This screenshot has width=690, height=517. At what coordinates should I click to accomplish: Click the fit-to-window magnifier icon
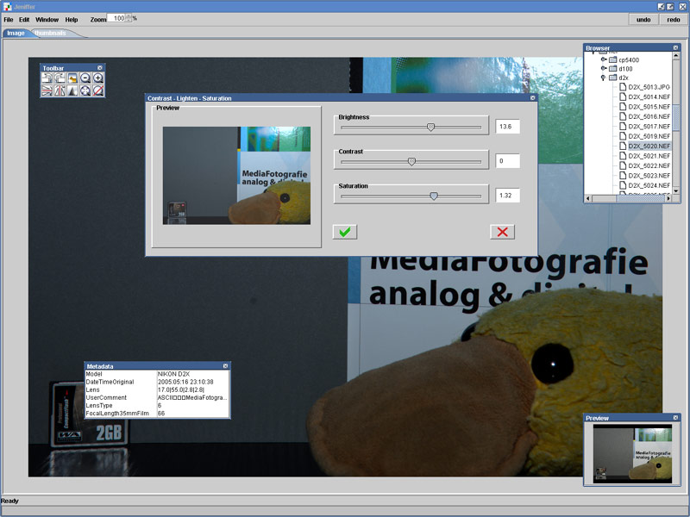click(x=85, y=90)
